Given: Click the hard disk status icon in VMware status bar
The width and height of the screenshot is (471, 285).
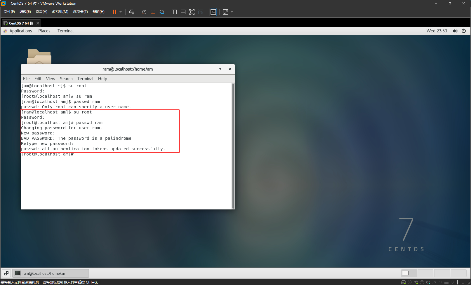Looking at the screenshot, I should pos(404,282).
